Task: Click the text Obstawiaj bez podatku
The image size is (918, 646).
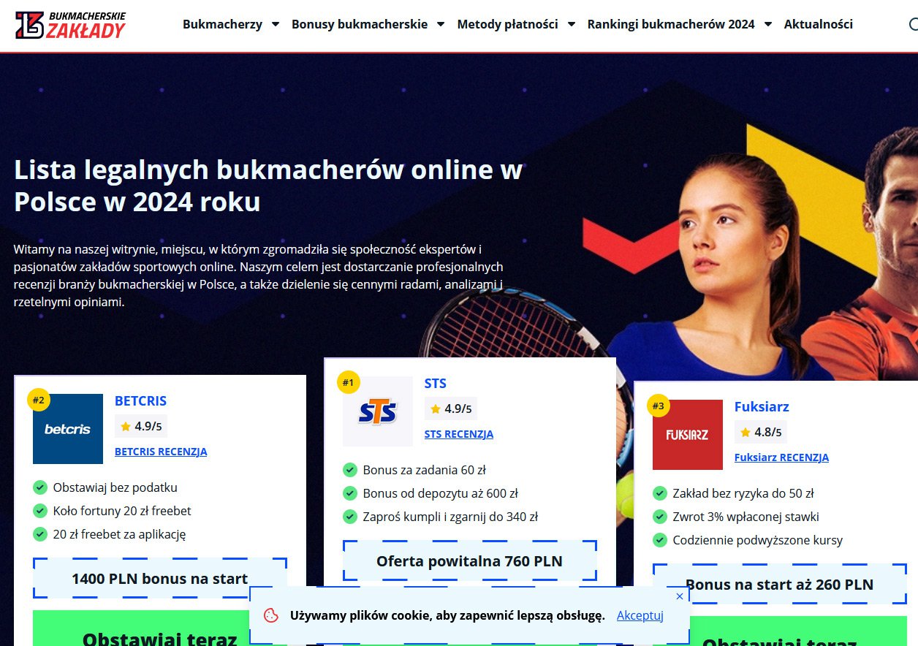Action: pyautogui.click(x=115, y=487)
